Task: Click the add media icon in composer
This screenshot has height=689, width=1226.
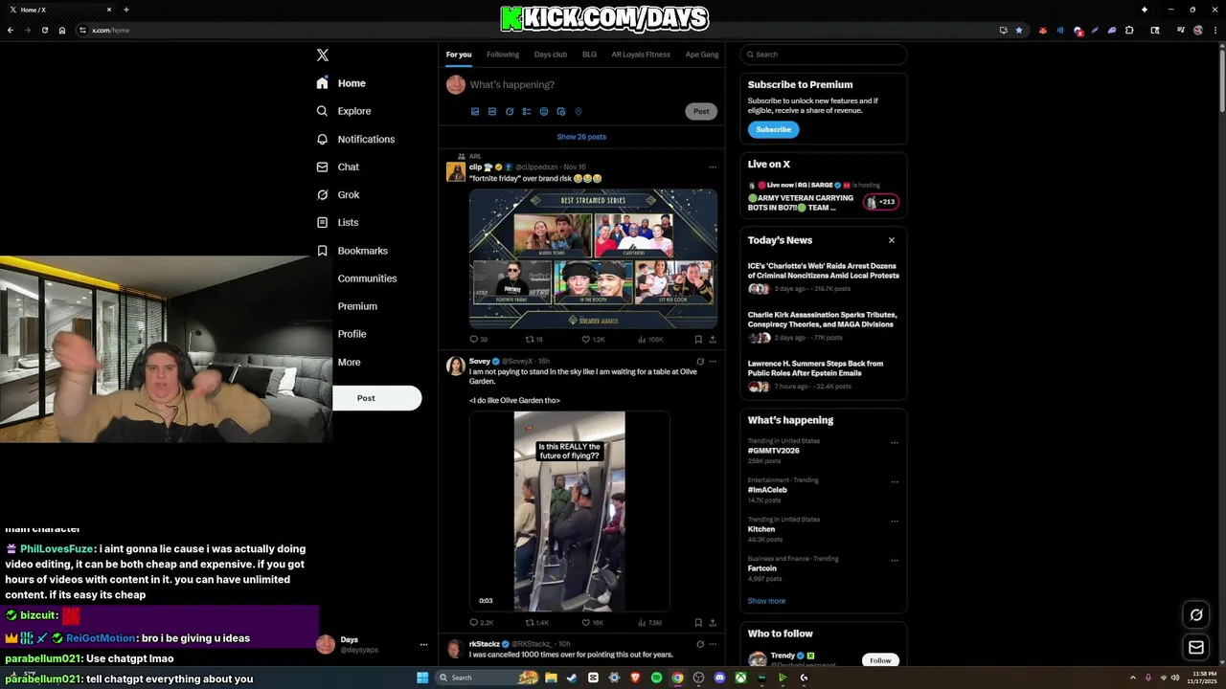Action: (x=475, y=111)
